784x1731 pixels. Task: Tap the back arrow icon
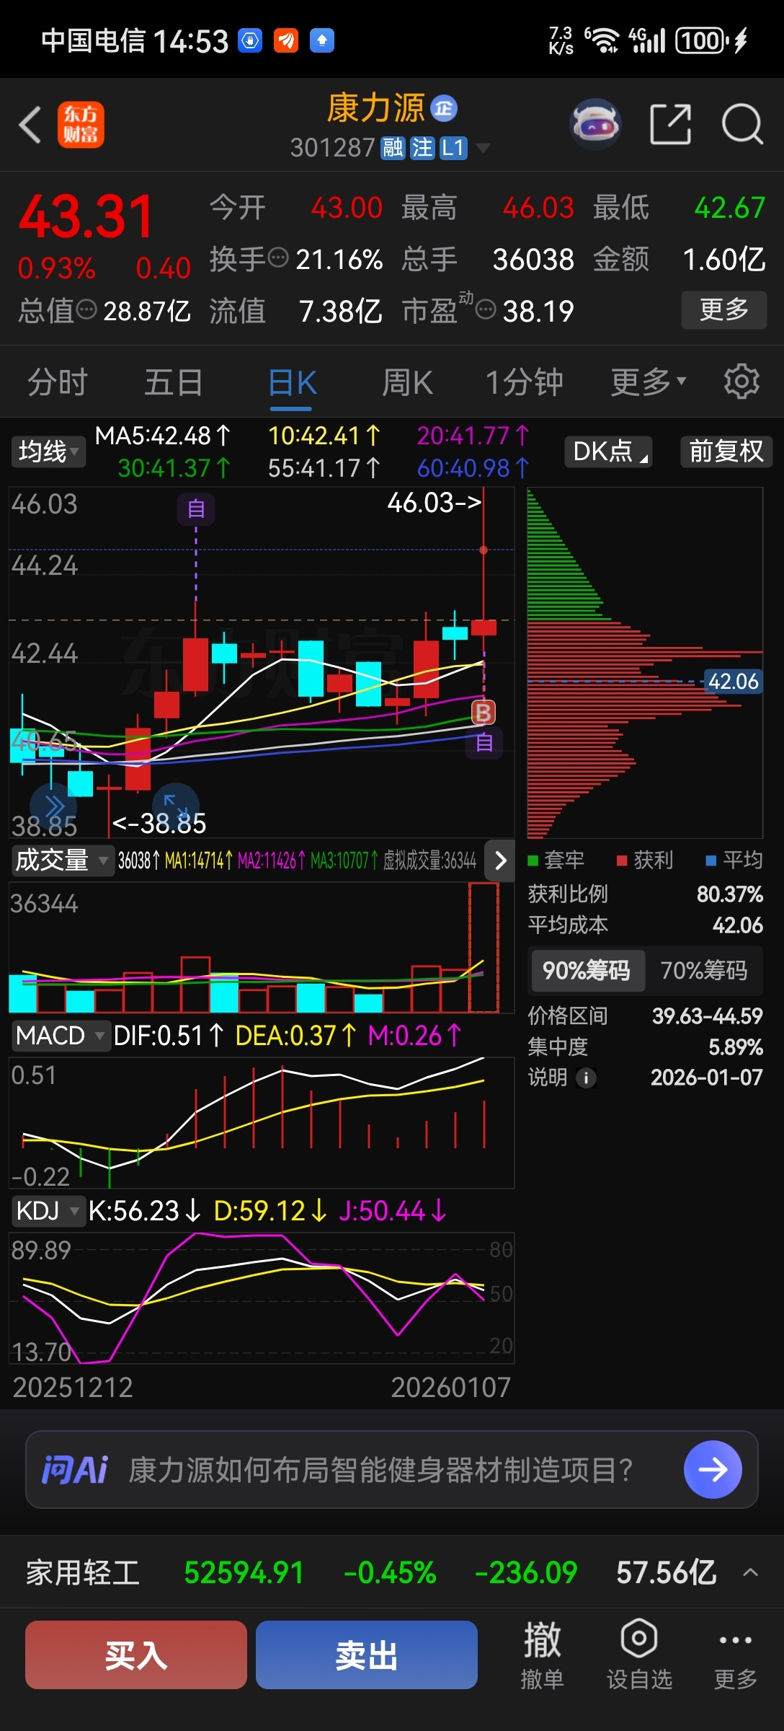[x=30, y=125]
